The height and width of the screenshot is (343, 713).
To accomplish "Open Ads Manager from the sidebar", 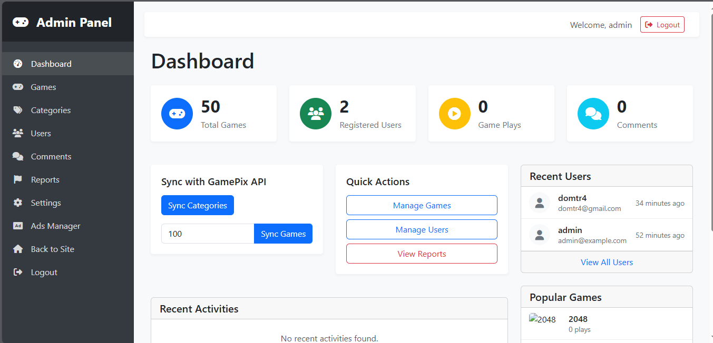I will coord(68,226).
